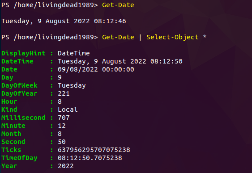This screenshot has height=173, width=252.
Task: Click the Ticks value 637956295707075238
Action: click(94, 150)
